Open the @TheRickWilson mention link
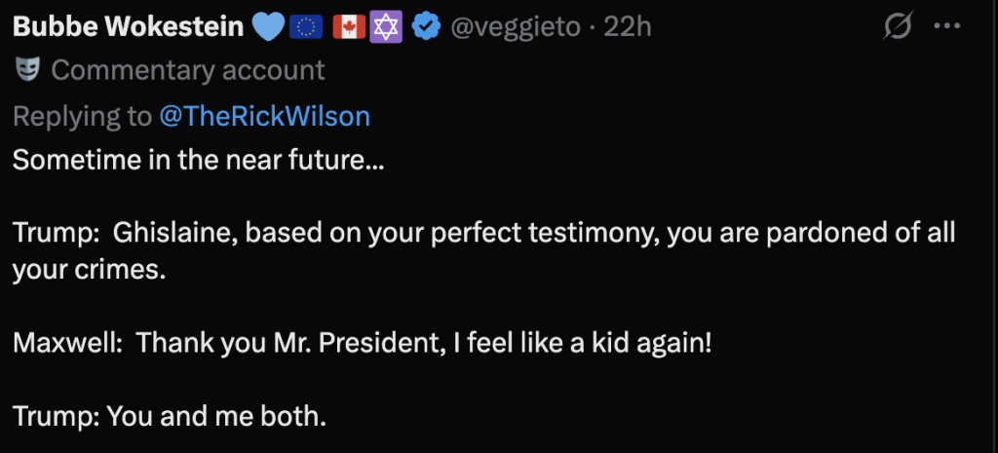This screenshot has width=998, height=453. pyautogui.click(x=264, y=116)
